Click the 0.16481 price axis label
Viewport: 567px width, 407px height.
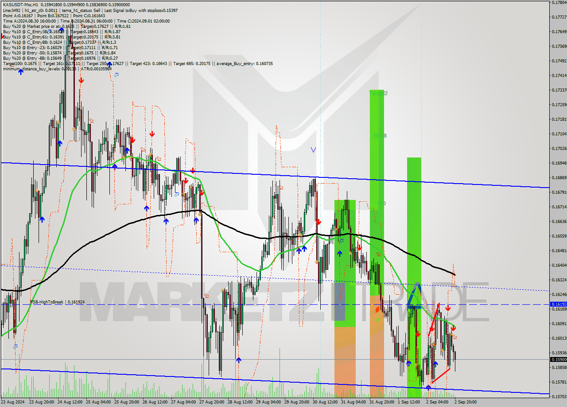559,251
